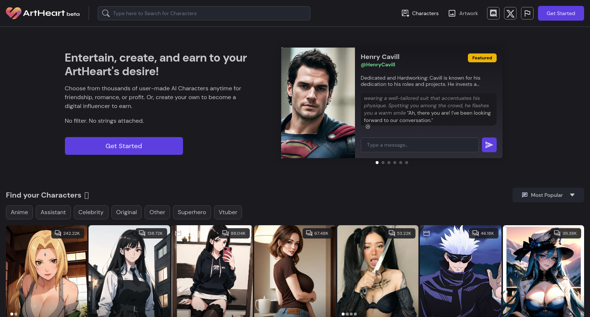
Task: Filter by Superhero category
Action: pos(192,212)
